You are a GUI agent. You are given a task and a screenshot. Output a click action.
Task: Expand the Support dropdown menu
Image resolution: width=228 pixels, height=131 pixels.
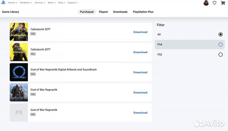pyautogui.click(x=73, y=3)
